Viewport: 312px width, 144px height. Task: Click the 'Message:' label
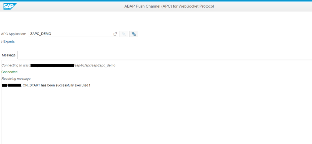point(9,55)
